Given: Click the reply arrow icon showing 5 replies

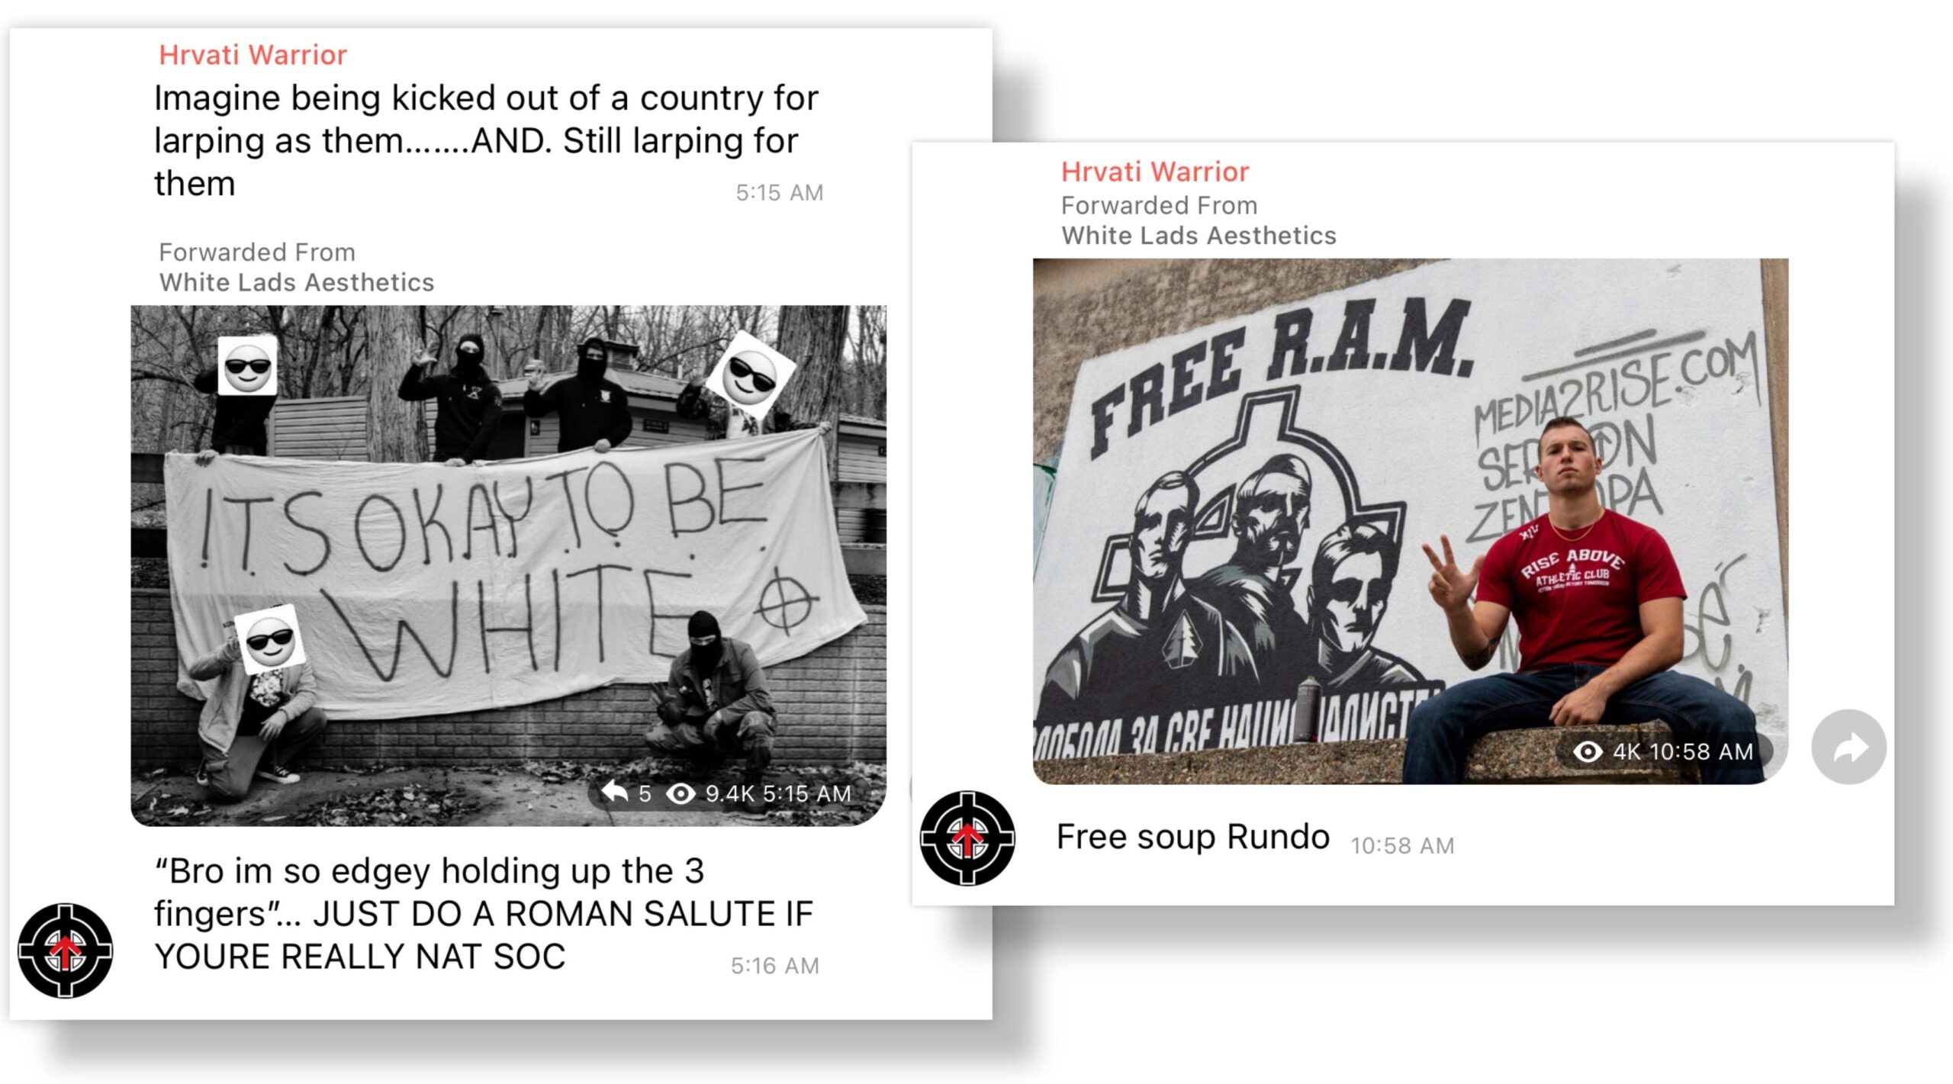Looking at the screenshot, I should [614, 793].
